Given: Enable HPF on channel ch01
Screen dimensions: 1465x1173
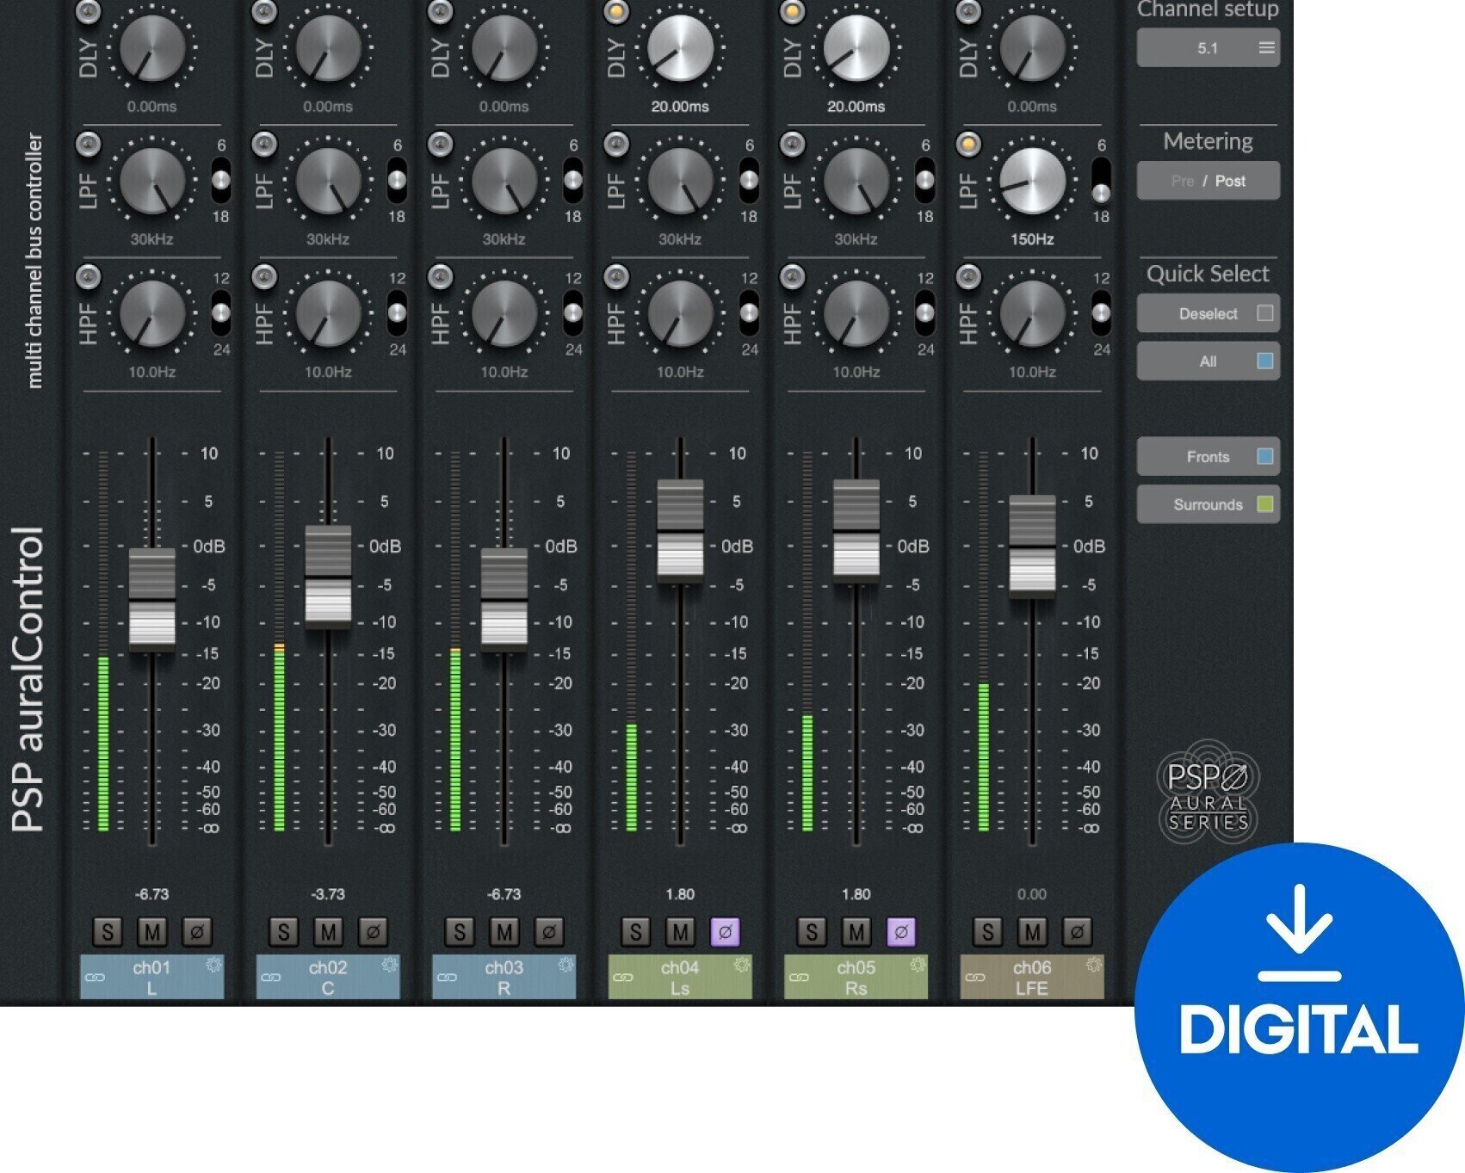Looking at the screenshot, I should point(89,276).
